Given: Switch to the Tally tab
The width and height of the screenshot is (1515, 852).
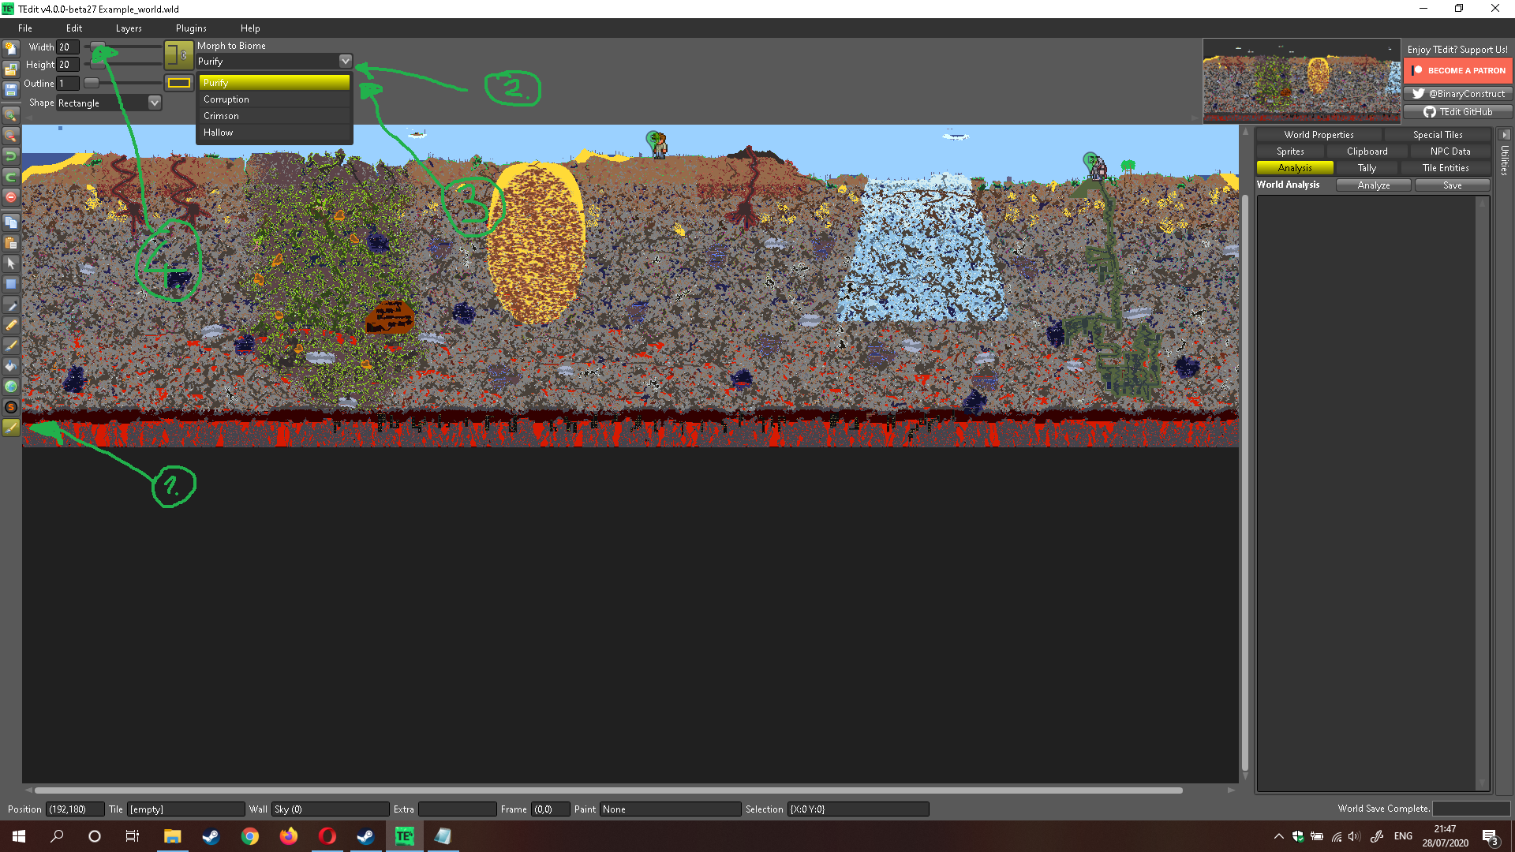Looking at the screenshot, I should pyautogui.click(x=1367, y=168).
